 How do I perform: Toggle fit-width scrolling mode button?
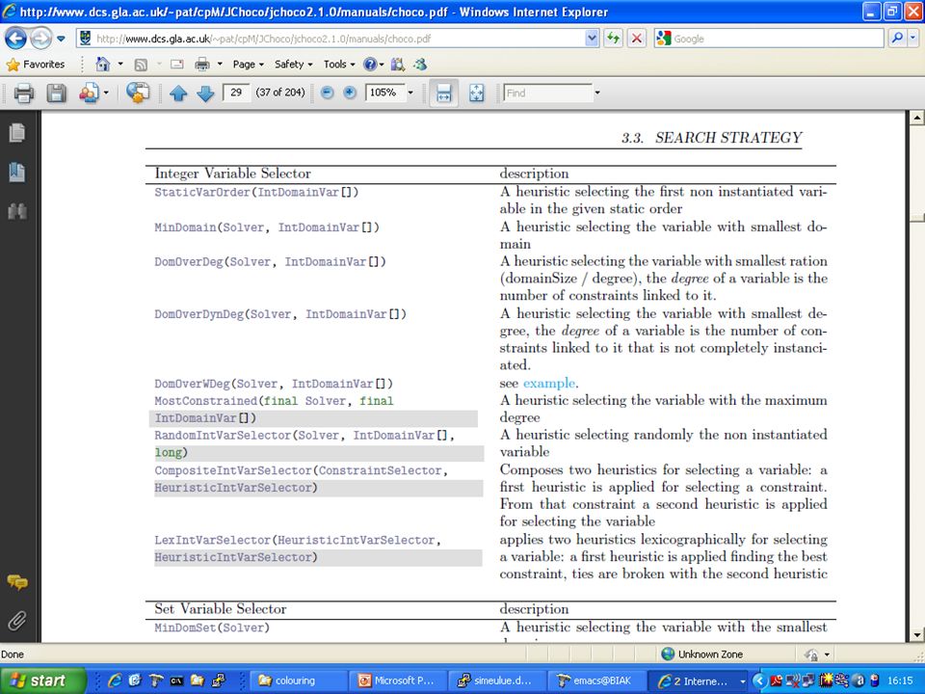pyautogui.click(x=444, y=93)
